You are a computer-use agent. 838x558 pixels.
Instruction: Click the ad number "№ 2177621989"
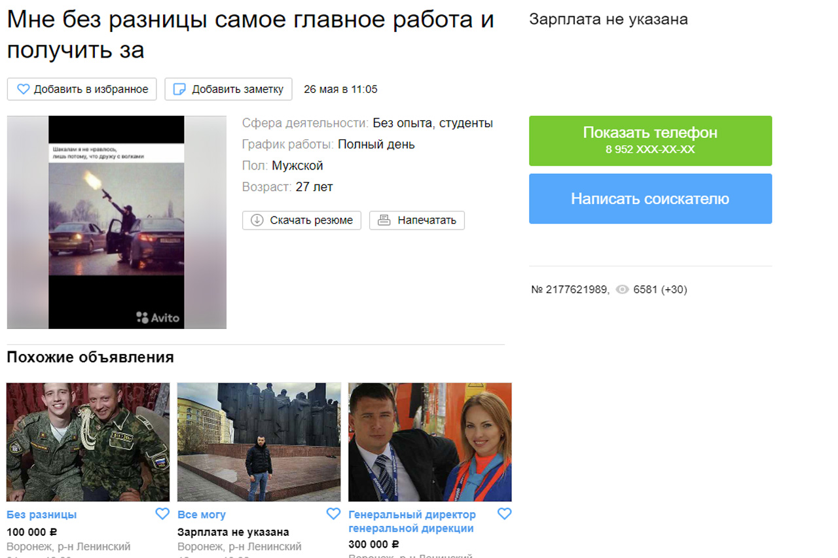(x=569, y=290)
